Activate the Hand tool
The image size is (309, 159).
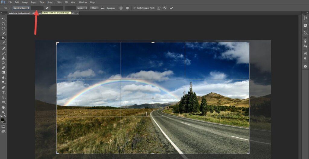[3, 107]
